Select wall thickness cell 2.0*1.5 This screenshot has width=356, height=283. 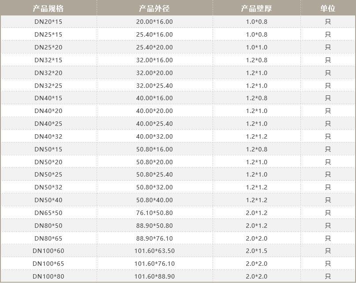[256, 251]
